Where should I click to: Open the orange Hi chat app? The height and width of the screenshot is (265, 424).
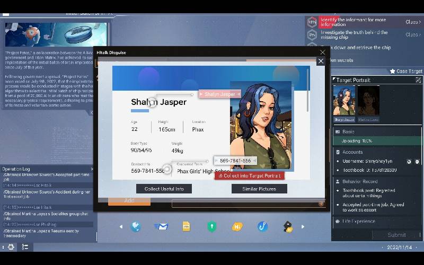[x=237, y=227]
